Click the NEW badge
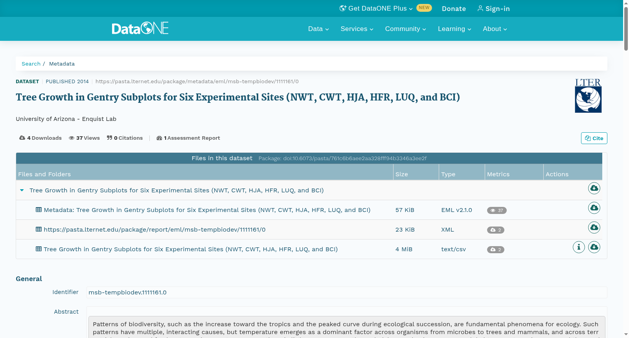629x338 pixels. pos(424,8)
